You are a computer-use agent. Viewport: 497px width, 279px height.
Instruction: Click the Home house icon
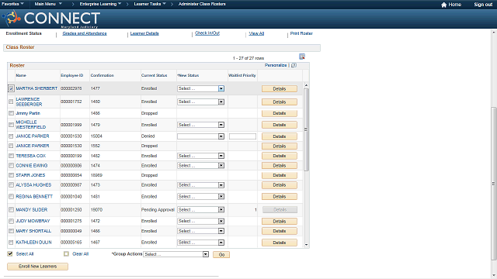[443, 5]
